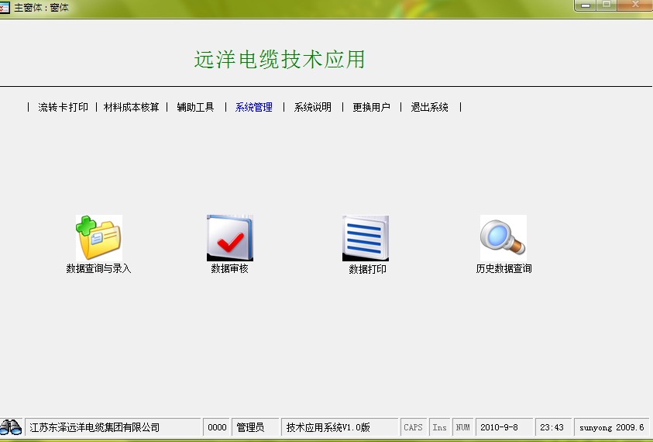Click the NUM indicator in status bar
This screenshot has width=653, height=442.
pyautogui.click(x=462, y=427)
